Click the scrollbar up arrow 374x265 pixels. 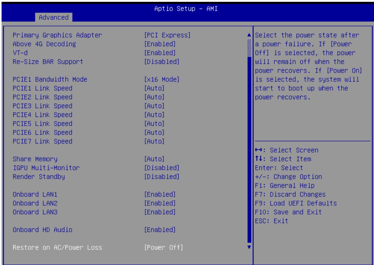249,35
